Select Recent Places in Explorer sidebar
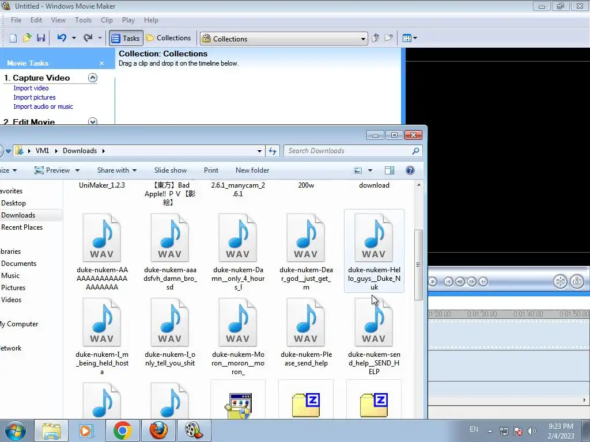The height and width of the screenshot is (442, 590). 22,227
